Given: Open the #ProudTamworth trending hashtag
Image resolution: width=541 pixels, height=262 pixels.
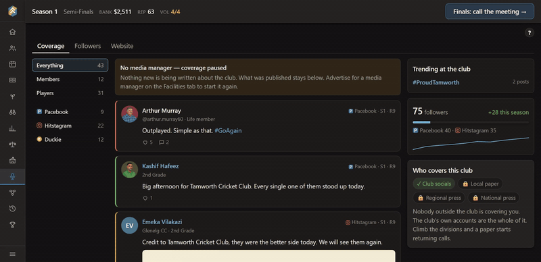Looking at the screenshot, I should point(436,82).
